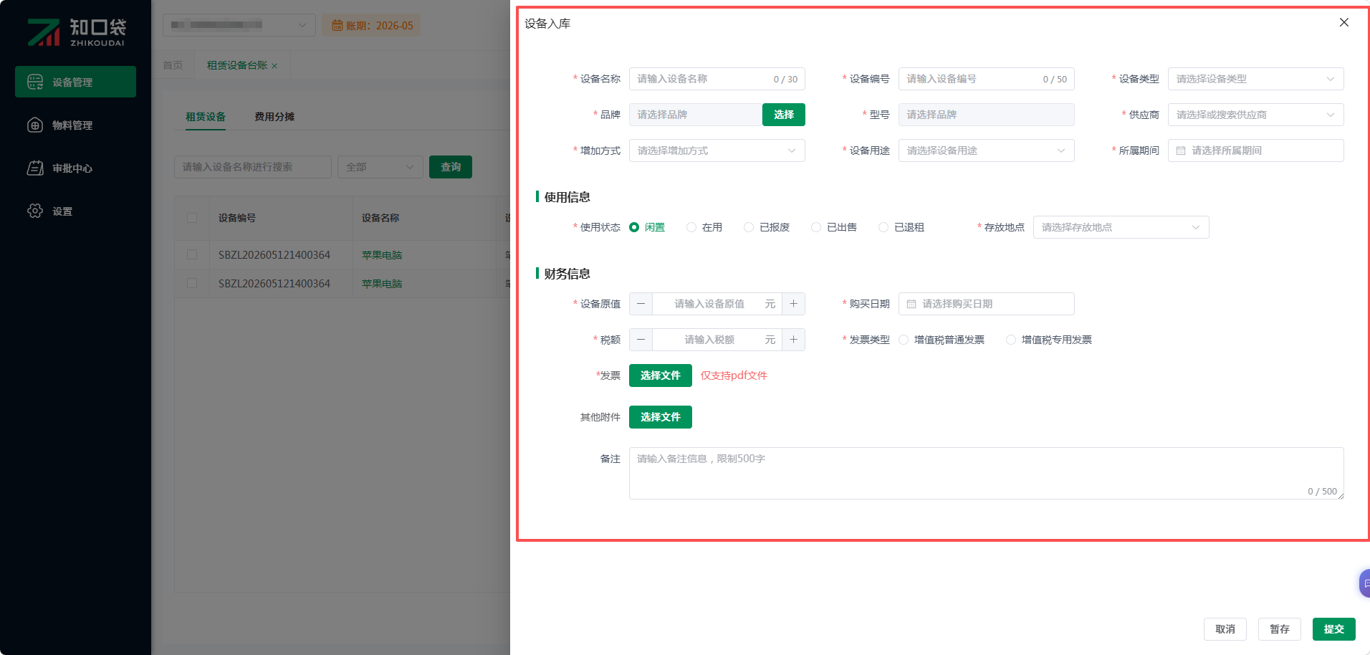Click the 设备编号 input field
Viewport: 1370px width, 655px height.
(x=986, y=79)
